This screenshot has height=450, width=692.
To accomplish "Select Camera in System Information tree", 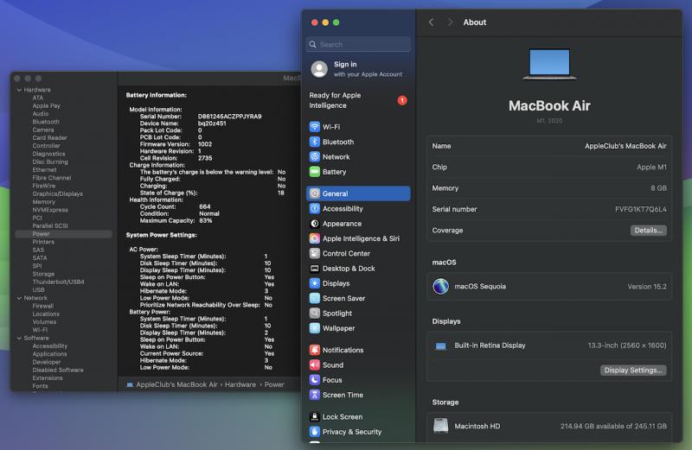I will click(x=42, y=130).
